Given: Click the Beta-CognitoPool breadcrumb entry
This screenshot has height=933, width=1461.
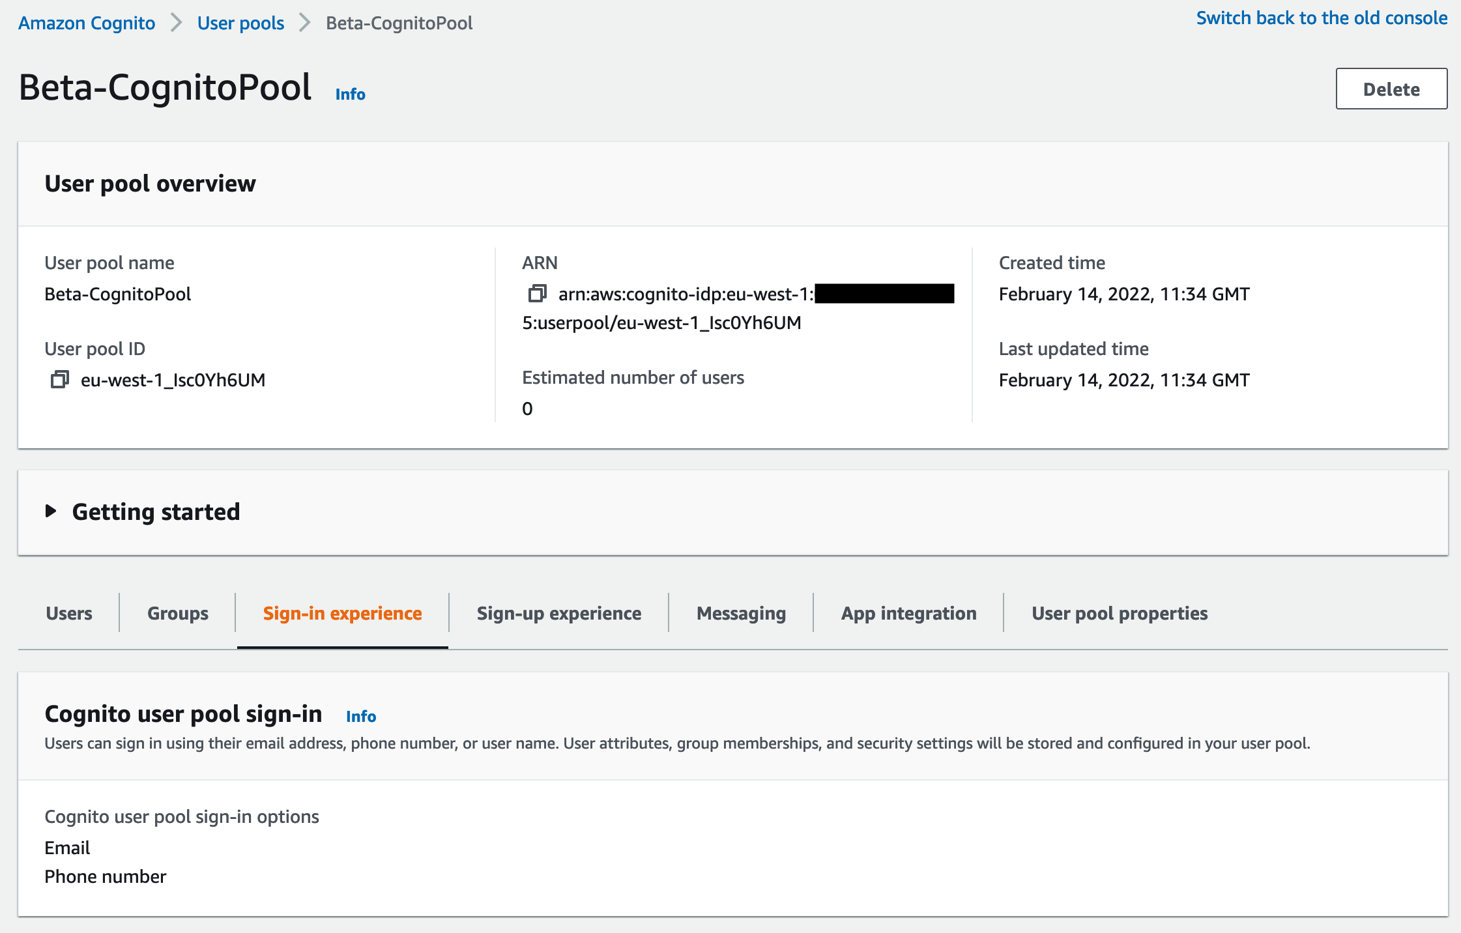Looking at the screenshot, I should click(x=399, y=22).
